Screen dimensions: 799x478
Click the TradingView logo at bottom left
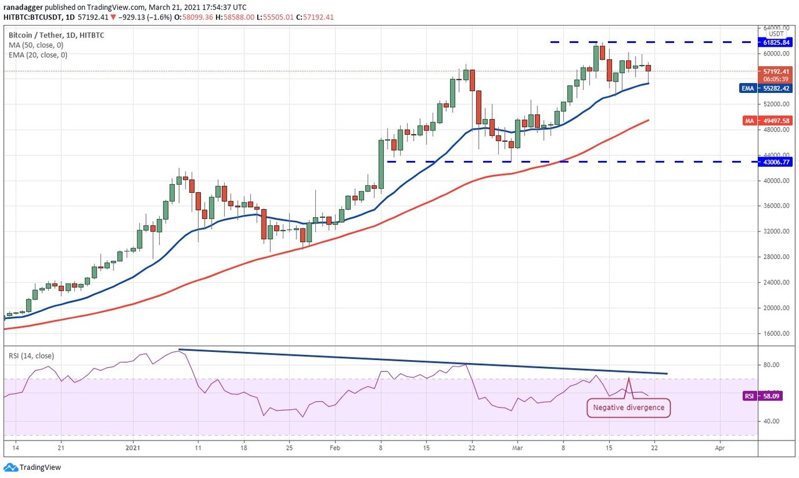32,467
